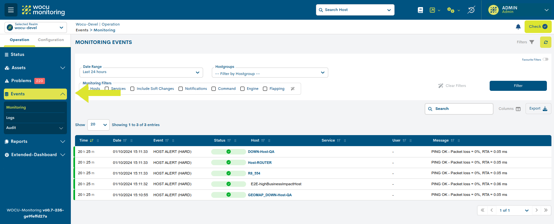The height and width of the screenshot is (224, 554).
Task: Click the settings gears icon
Action: (451, 10)
